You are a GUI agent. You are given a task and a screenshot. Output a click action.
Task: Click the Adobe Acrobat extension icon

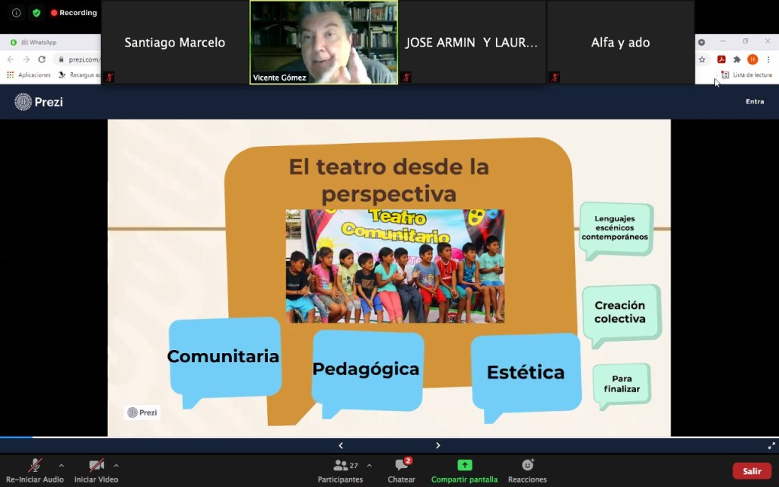pos(721,59)
